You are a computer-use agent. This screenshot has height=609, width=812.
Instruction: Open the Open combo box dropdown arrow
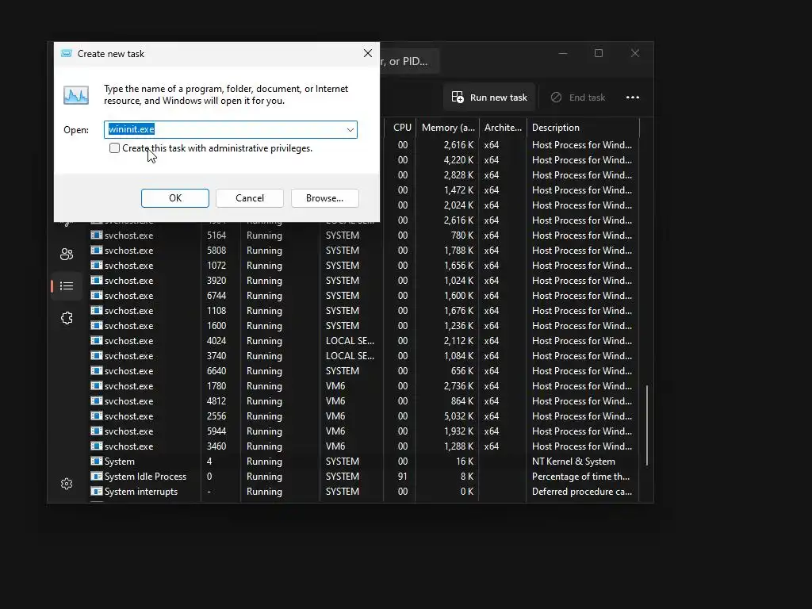click(x=350, y=129)
